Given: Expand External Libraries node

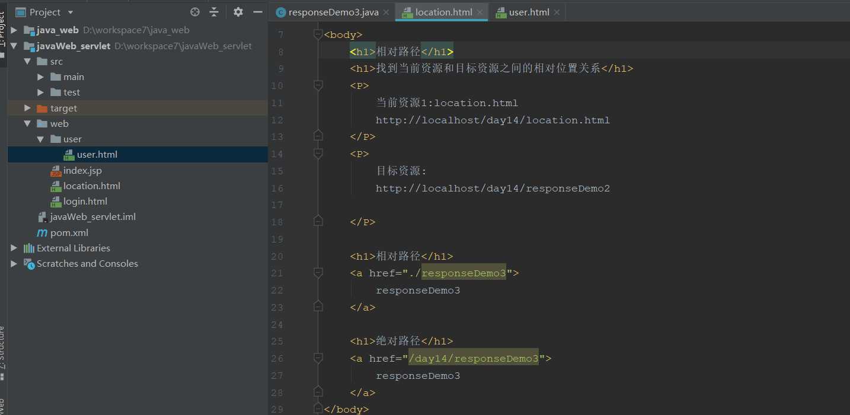Looking at the screenshot, I should click(14, 248).
